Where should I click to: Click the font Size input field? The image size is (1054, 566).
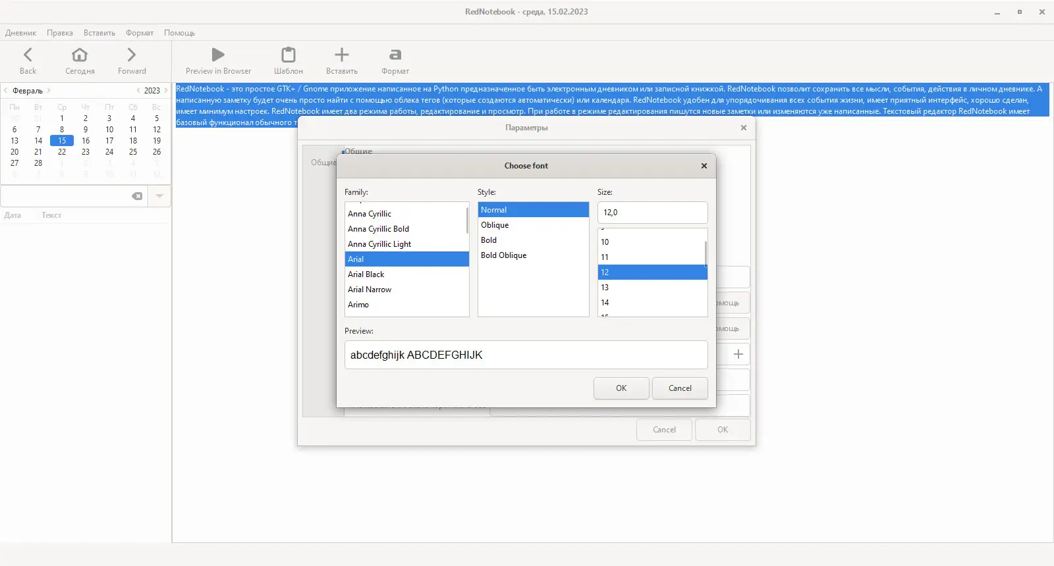[652, 213]
